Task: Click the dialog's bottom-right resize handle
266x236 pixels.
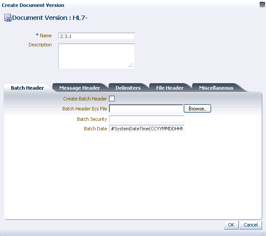Action: click(263, 233)
